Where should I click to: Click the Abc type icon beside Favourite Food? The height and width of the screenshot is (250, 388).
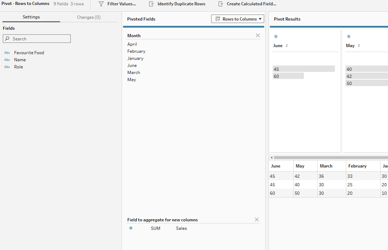(7, 53)
